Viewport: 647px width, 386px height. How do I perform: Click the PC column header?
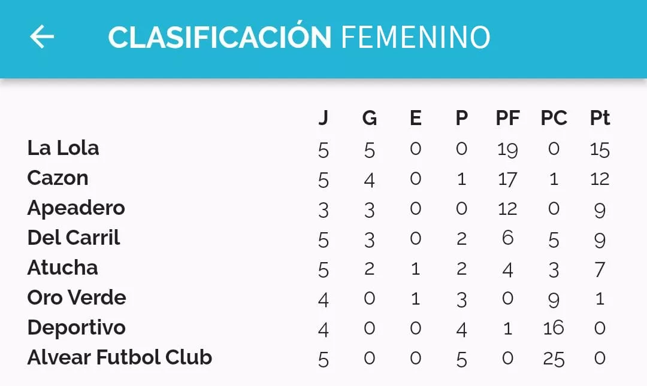554,118
